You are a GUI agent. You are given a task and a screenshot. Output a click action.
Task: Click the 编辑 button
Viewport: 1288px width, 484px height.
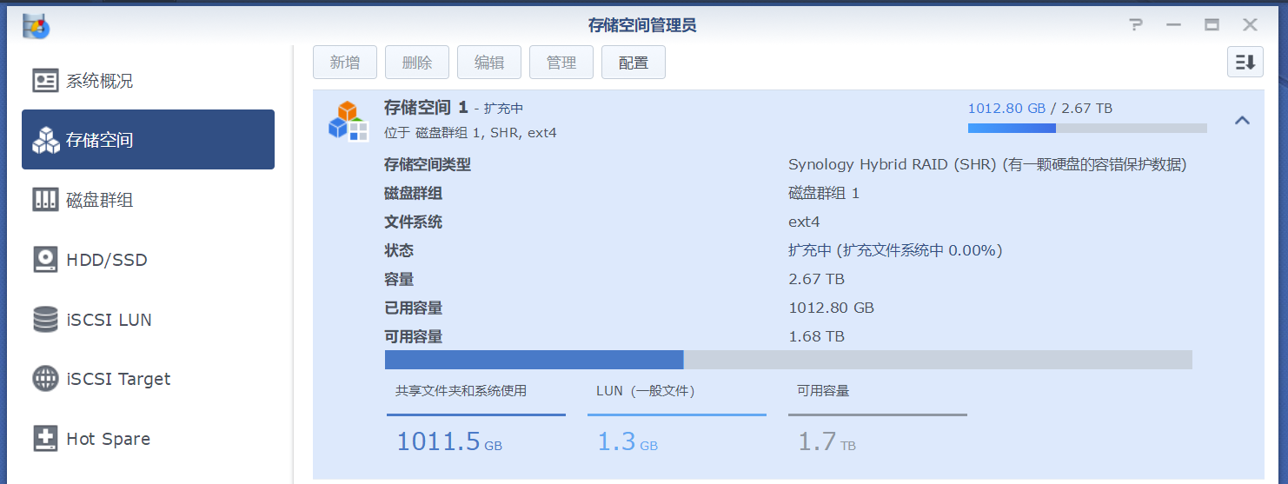489,63
